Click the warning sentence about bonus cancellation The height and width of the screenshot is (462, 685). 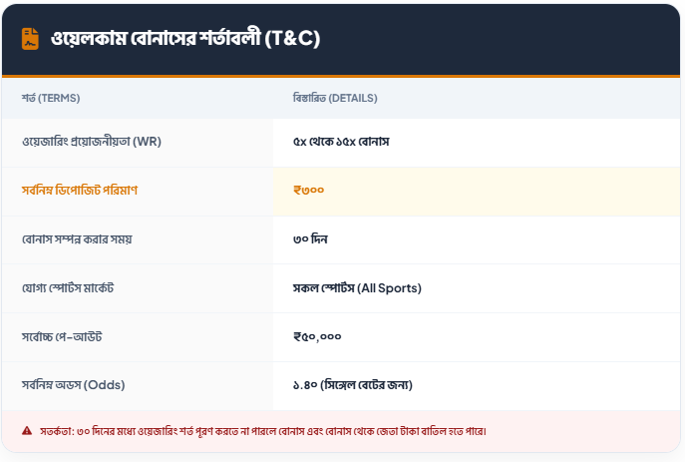[x=281, y=431]
